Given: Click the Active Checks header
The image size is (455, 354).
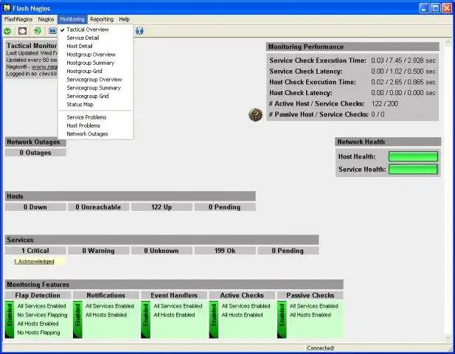Looking at the screenshot, I should [242, 296].
